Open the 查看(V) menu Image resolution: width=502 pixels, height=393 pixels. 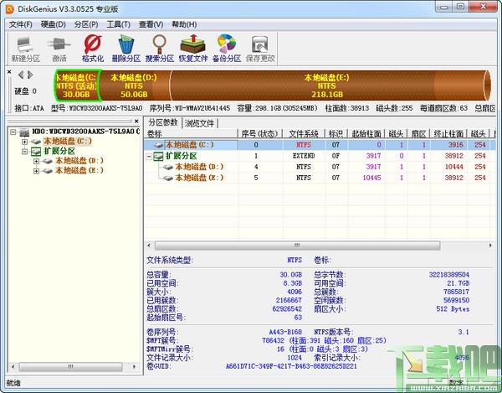tap(151, 24)
